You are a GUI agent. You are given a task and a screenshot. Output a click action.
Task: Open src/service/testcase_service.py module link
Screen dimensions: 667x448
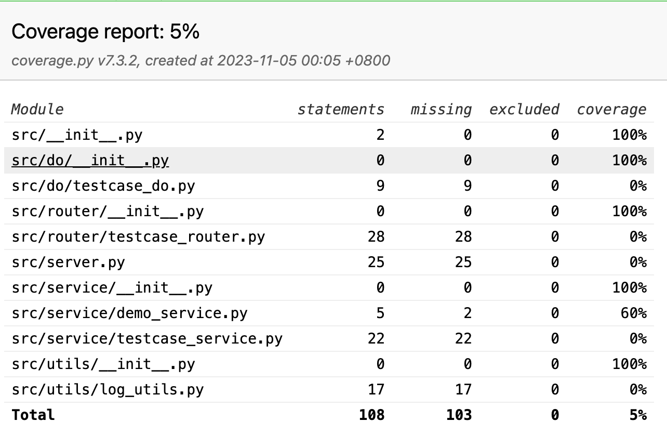tap(147, 339)
